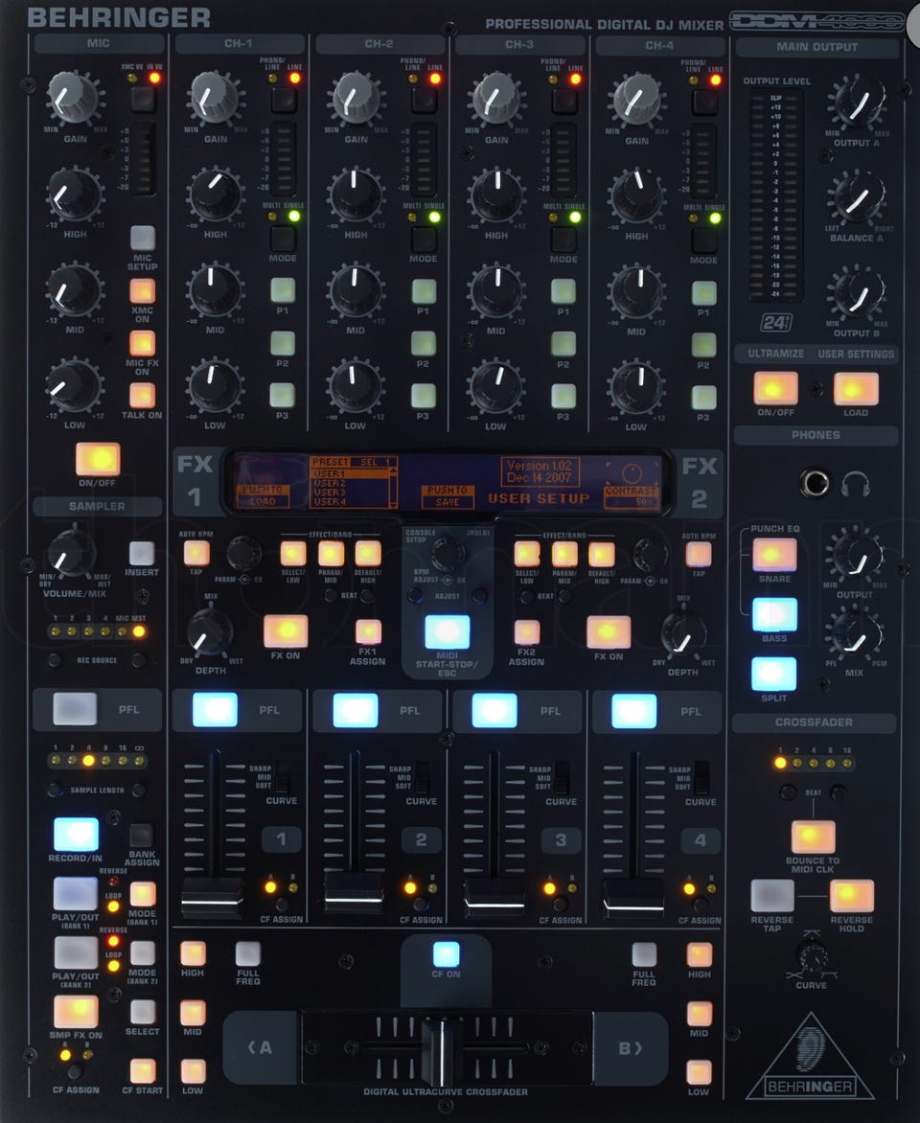The width and height of the screenshot is (920, 1123).
Task: Toggle the MIC channel PFL button
Action: [x=75, y=709]
